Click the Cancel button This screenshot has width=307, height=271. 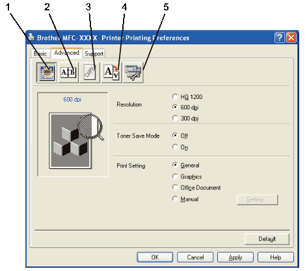[195, 257]
